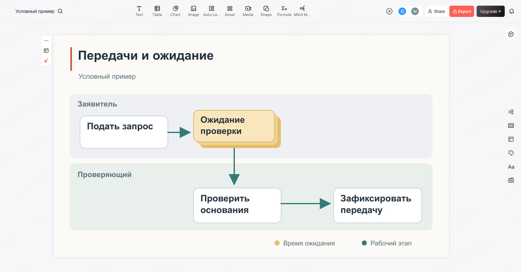This screenshot has width=521, height=272.
Task: Open the color theme palette icon
Action: [x=511, y=153]
